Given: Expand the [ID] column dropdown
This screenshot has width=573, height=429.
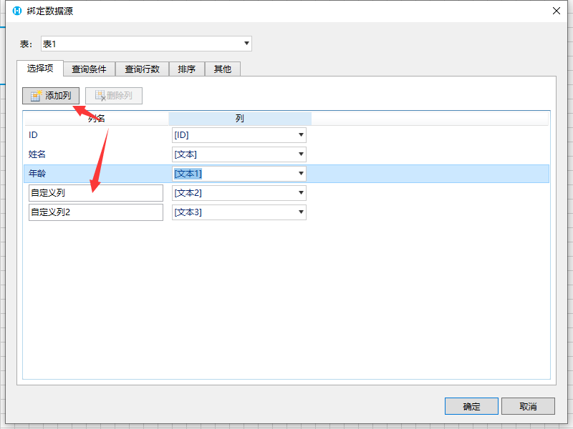Looking at the screenshot, I should (x=301, y=135).
